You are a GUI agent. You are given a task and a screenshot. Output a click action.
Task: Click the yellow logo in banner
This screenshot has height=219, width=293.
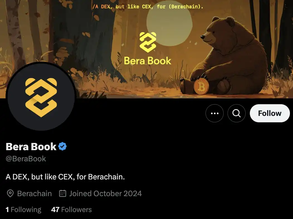tap(148, 42)
